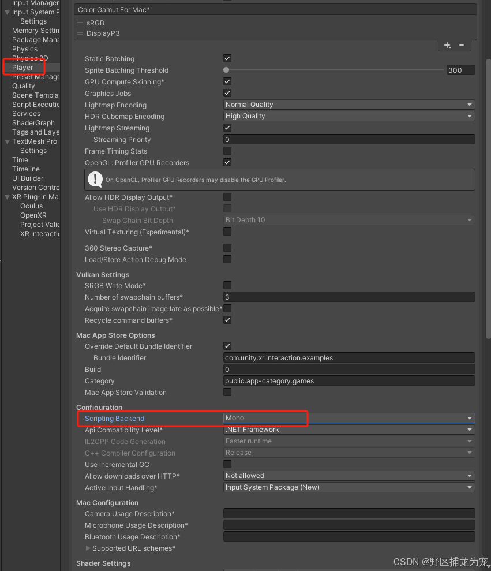Image resolution: width=491 pixels, height=571 pixels.
Task: Open Allow downloads over HTTP dropdown
Action: [349, 476]
